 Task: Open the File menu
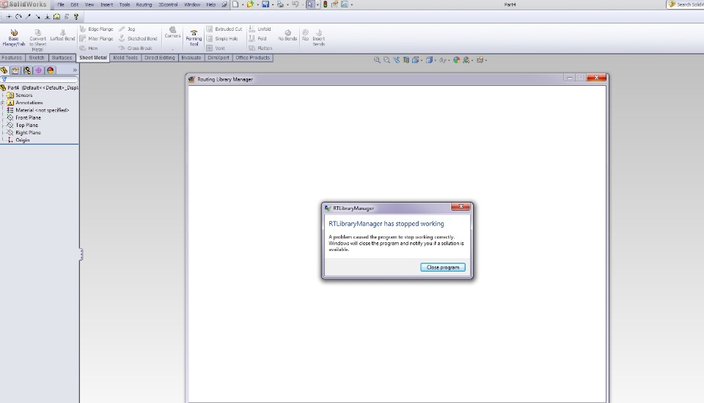click(x=61, y=4)
